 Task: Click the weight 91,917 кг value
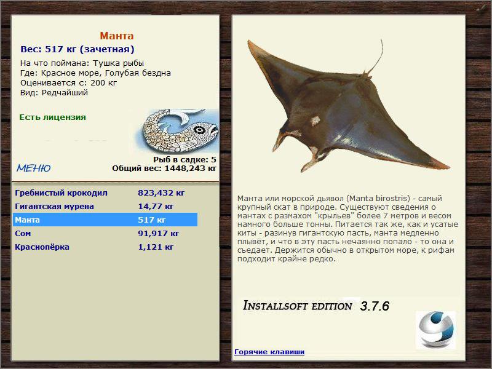click(159, 233)
